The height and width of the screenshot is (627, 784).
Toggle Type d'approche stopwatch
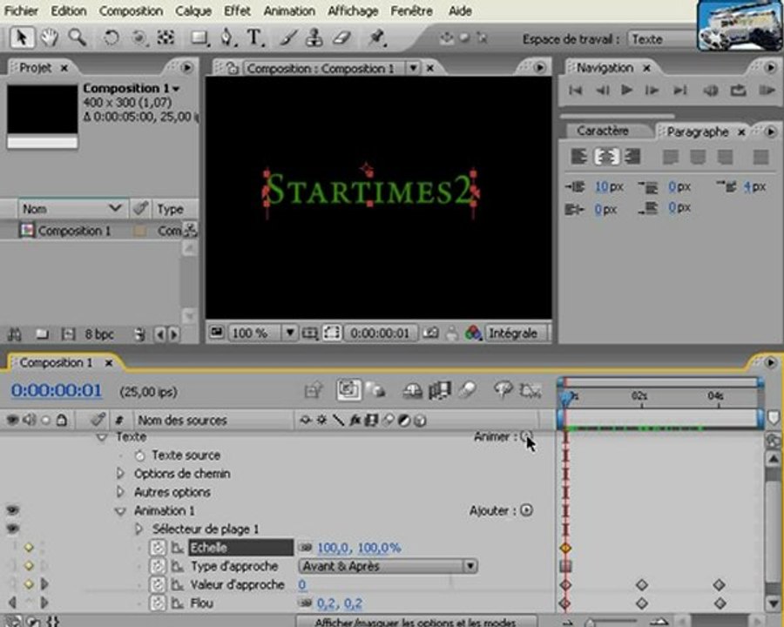coord(158,566)
